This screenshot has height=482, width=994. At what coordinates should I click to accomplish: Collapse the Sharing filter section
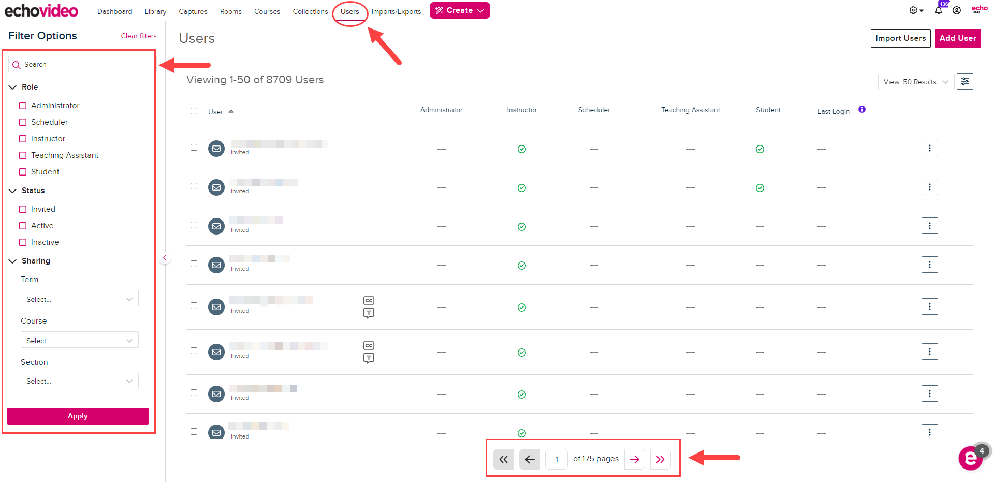click(x=13, y=261)
